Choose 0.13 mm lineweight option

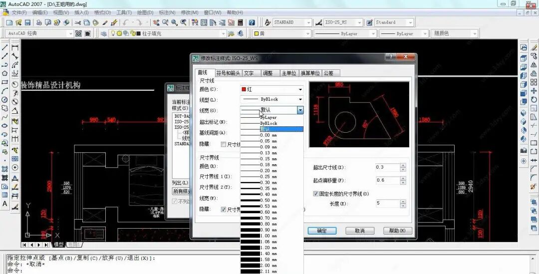(272, 153)
